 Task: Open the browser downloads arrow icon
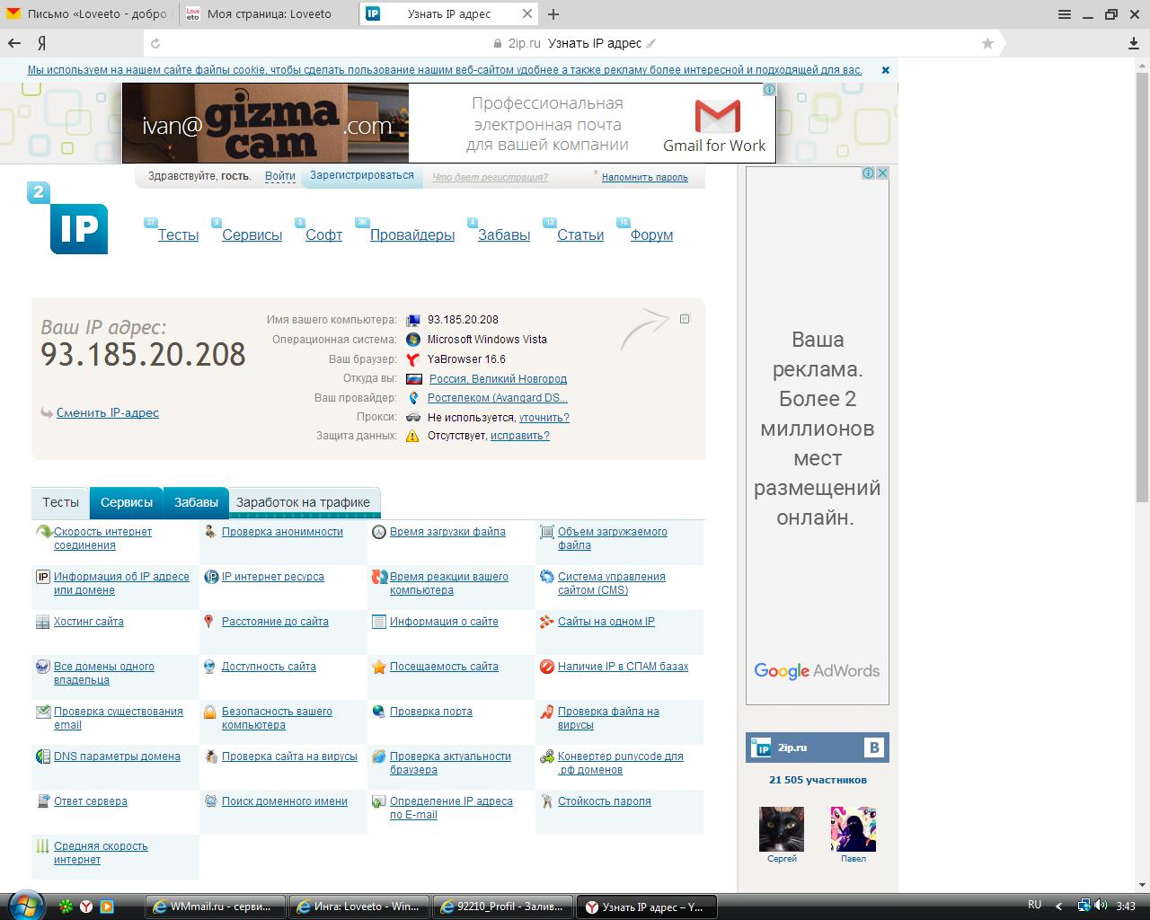1134,43
